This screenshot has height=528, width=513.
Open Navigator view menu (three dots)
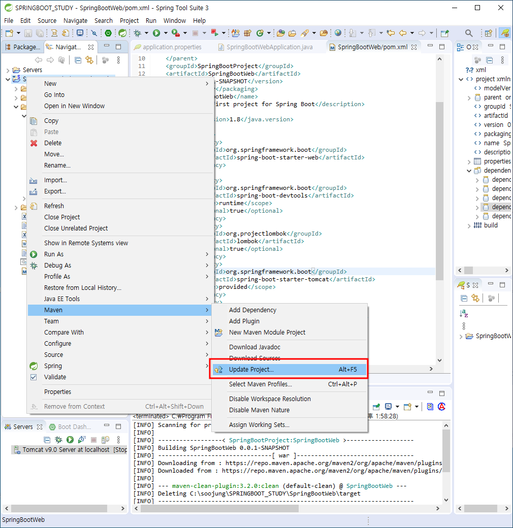point(118,60)
